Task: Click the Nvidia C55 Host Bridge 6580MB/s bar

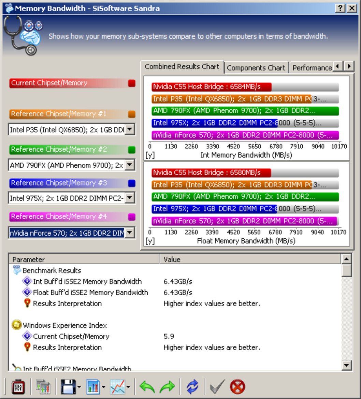Action: pyautogui.click(x=211, y=173)
